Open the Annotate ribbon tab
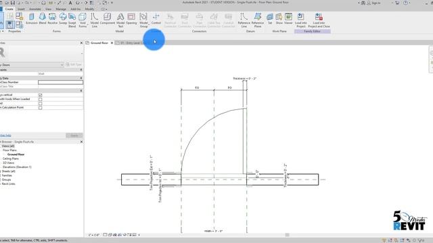 (35, 9)
